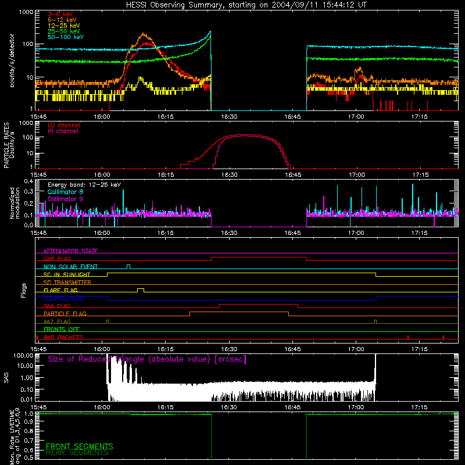This screenshot has width=465, height=465.
Task: Click the FRONTS OFF flag label
Action: pos(62,329)
